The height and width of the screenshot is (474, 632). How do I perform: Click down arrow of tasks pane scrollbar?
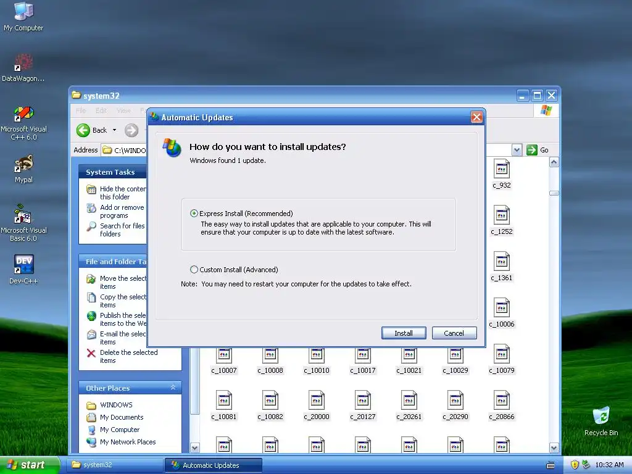tap(194, 448)
